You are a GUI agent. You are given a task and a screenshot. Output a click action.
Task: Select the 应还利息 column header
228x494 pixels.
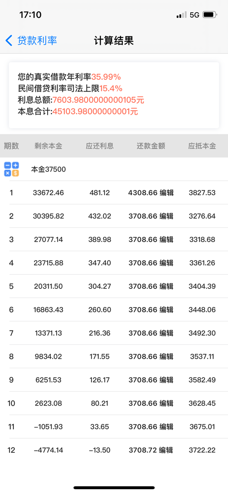pos(100,146)
